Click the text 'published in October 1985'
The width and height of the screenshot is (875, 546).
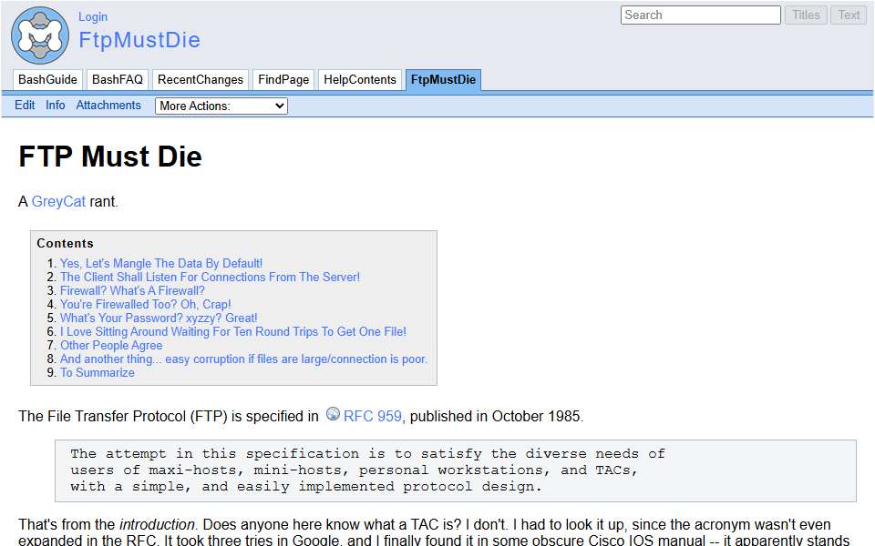494,416
